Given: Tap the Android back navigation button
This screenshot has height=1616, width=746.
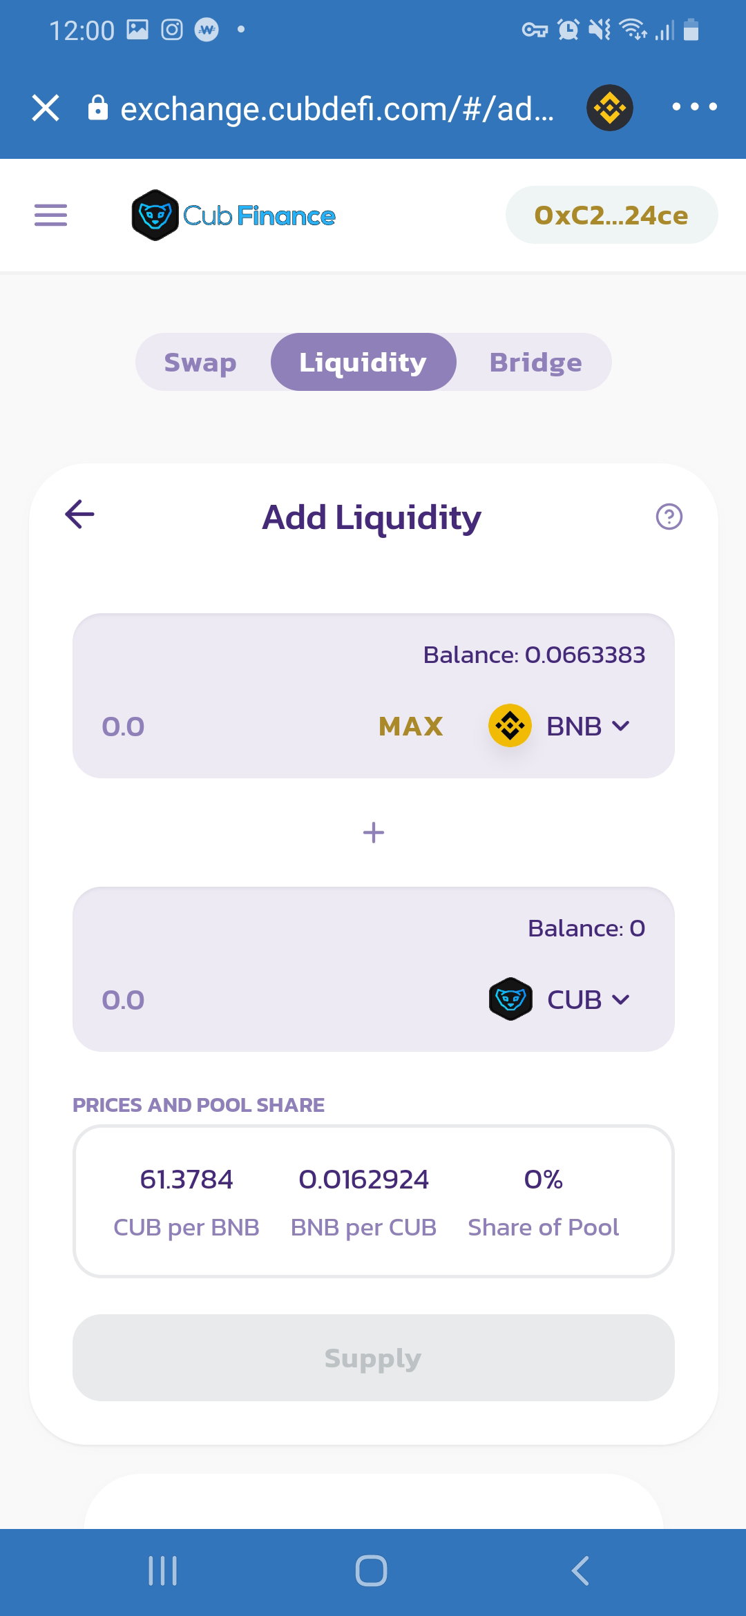Looking at the screenshot, I should pyautogui.click(x=580, y=1570).
